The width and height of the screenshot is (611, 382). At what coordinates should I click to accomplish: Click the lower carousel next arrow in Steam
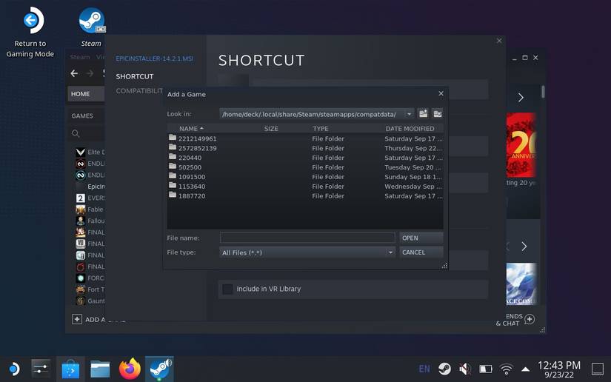(x=524, y=246)
